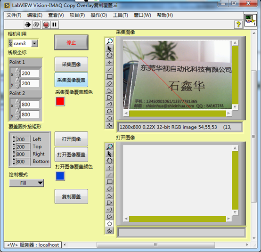Open the 工具(T) menu

point(121,15)
